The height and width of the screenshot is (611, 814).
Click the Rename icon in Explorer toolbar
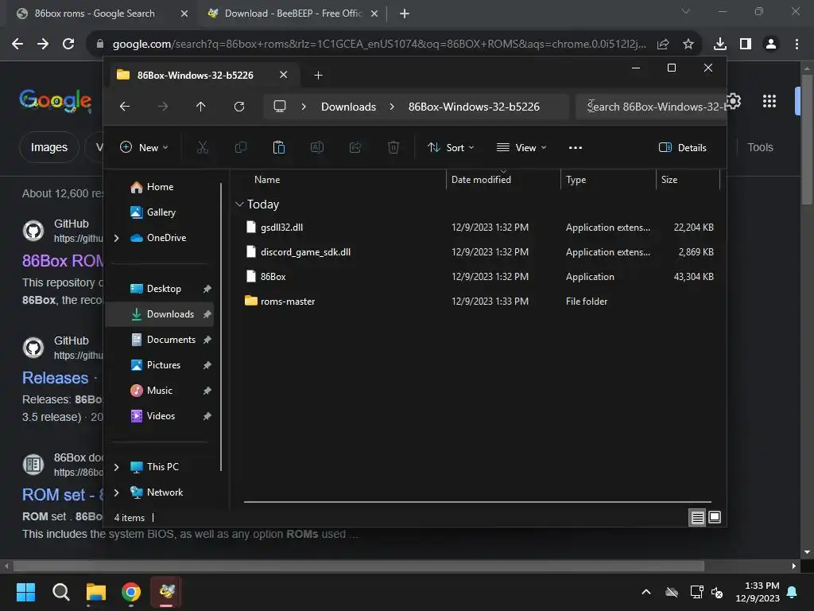point(316,147)
